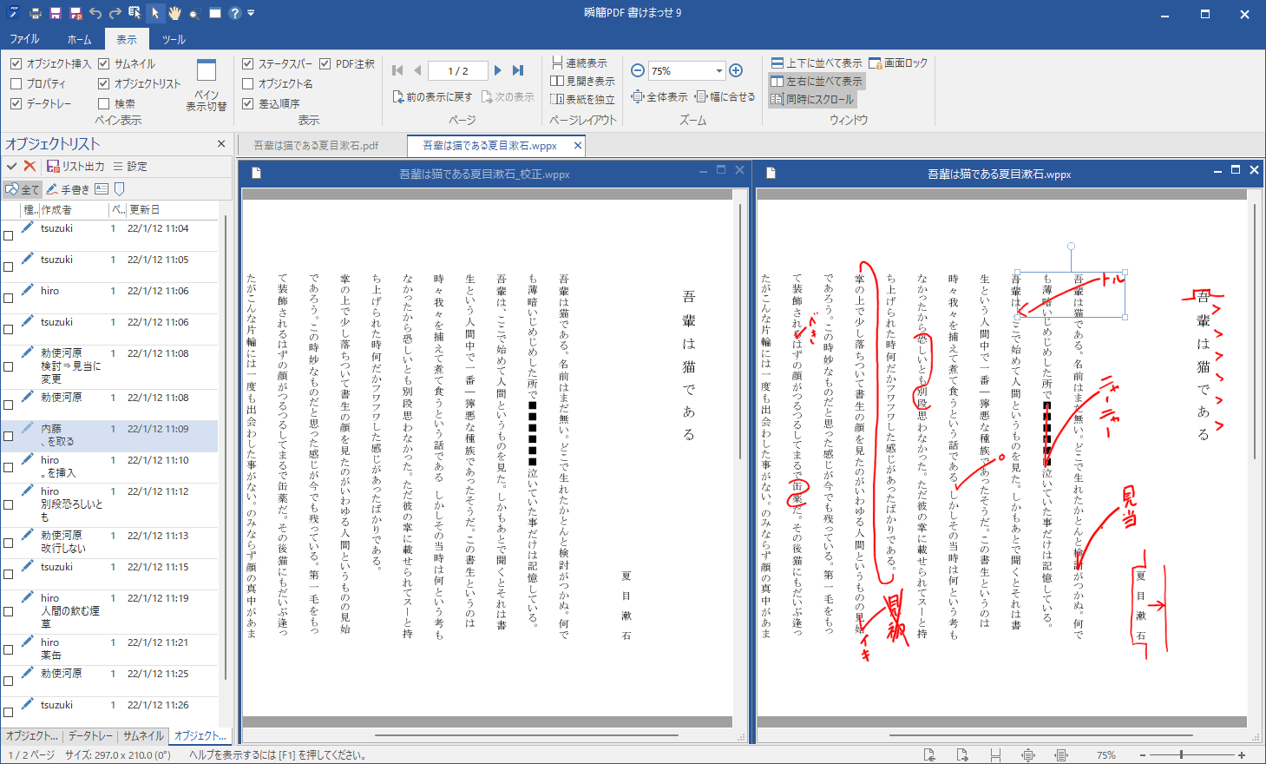The width and height of the screenshot is (1266, 764).
Task: Click 表紙を独立 button
Action: coord(582,99)
